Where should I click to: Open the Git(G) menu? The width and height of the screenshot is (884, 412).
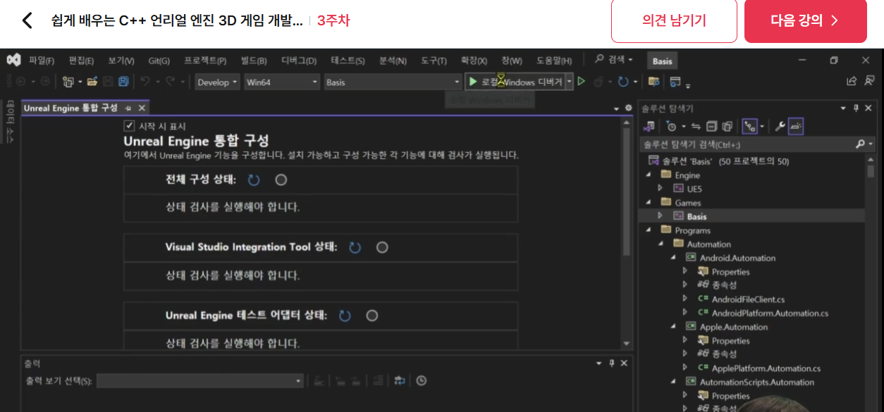tap(159, 61)
